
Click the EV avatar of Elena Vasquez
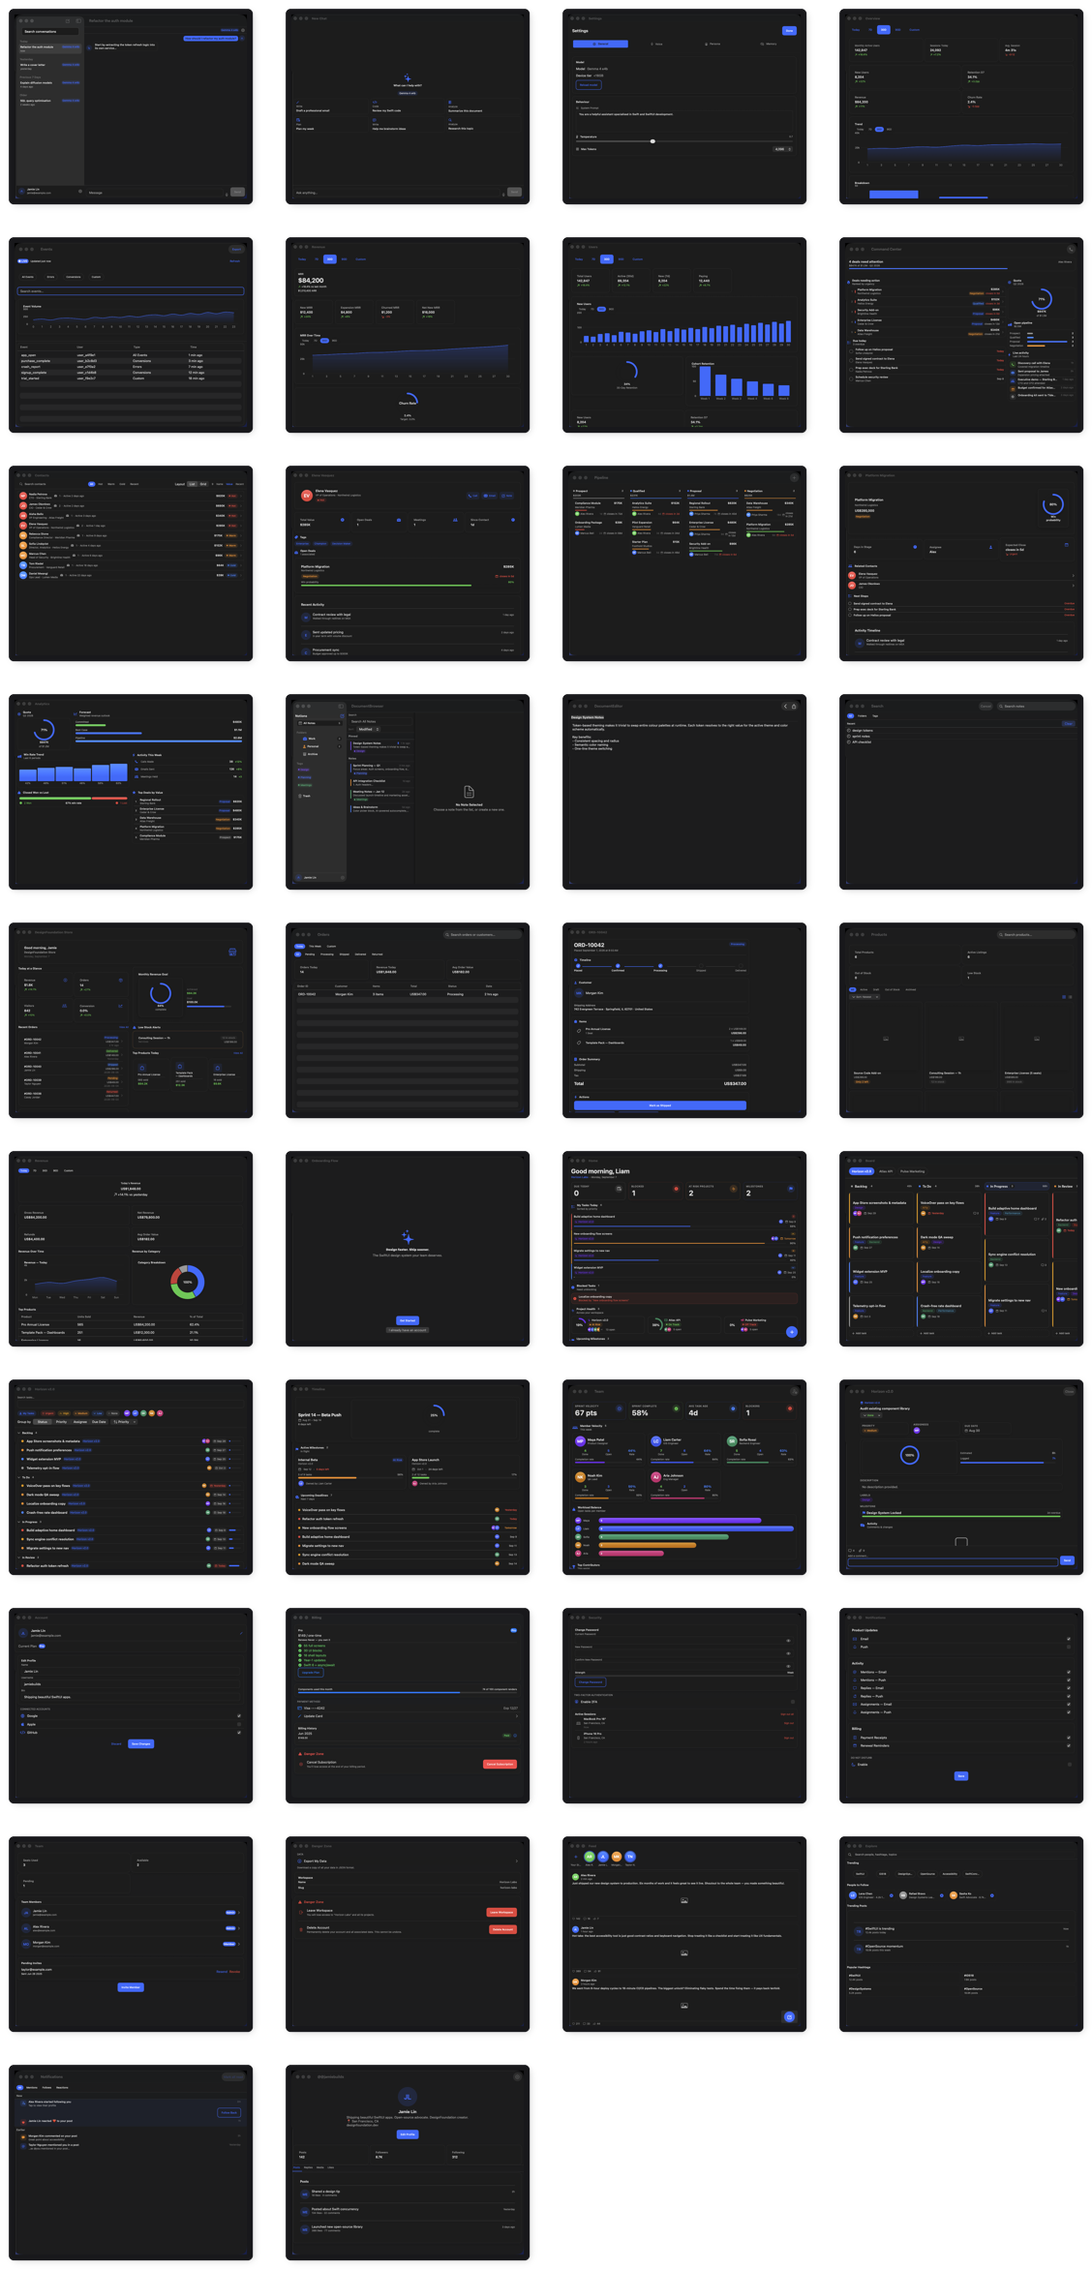(x=307, y=495)
